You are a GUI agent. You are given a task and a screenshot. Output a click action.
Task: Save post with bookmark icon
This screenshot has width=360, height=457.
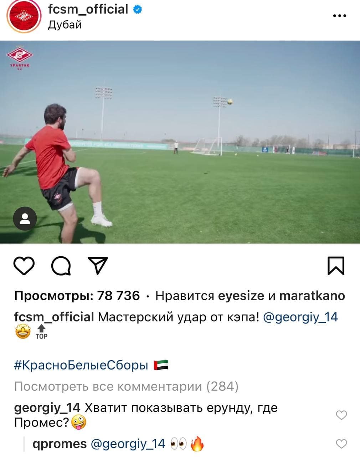[x=336, y=266]
